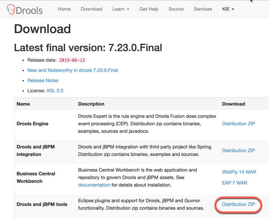Viewport: 269px width, 221px height.
Task: Open New and Noteworthy in drools 7.23.0.Final
Action: click(x=73, y=70)
